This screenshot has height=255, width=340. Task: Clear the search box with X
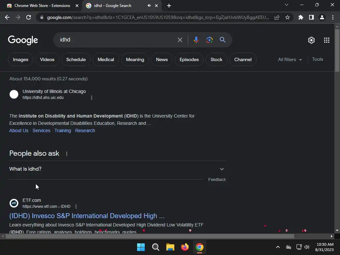pos(180,40)
